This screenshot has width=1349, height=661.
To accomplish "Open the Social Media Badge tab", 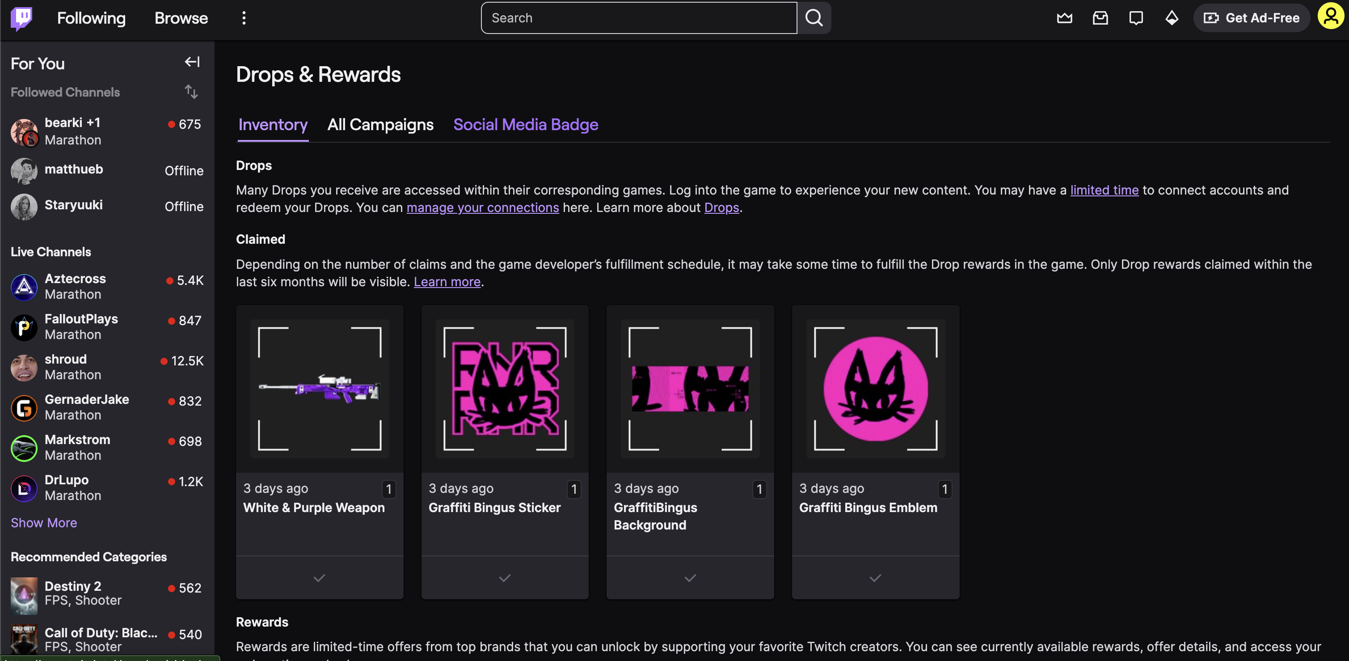I will point(525,125).
